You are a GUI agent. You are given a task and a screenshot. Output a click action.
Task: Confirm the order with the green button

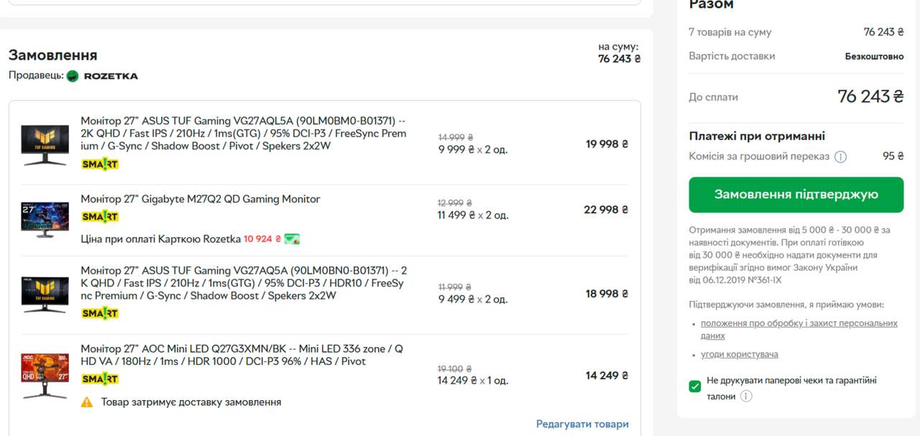[796, 195]
